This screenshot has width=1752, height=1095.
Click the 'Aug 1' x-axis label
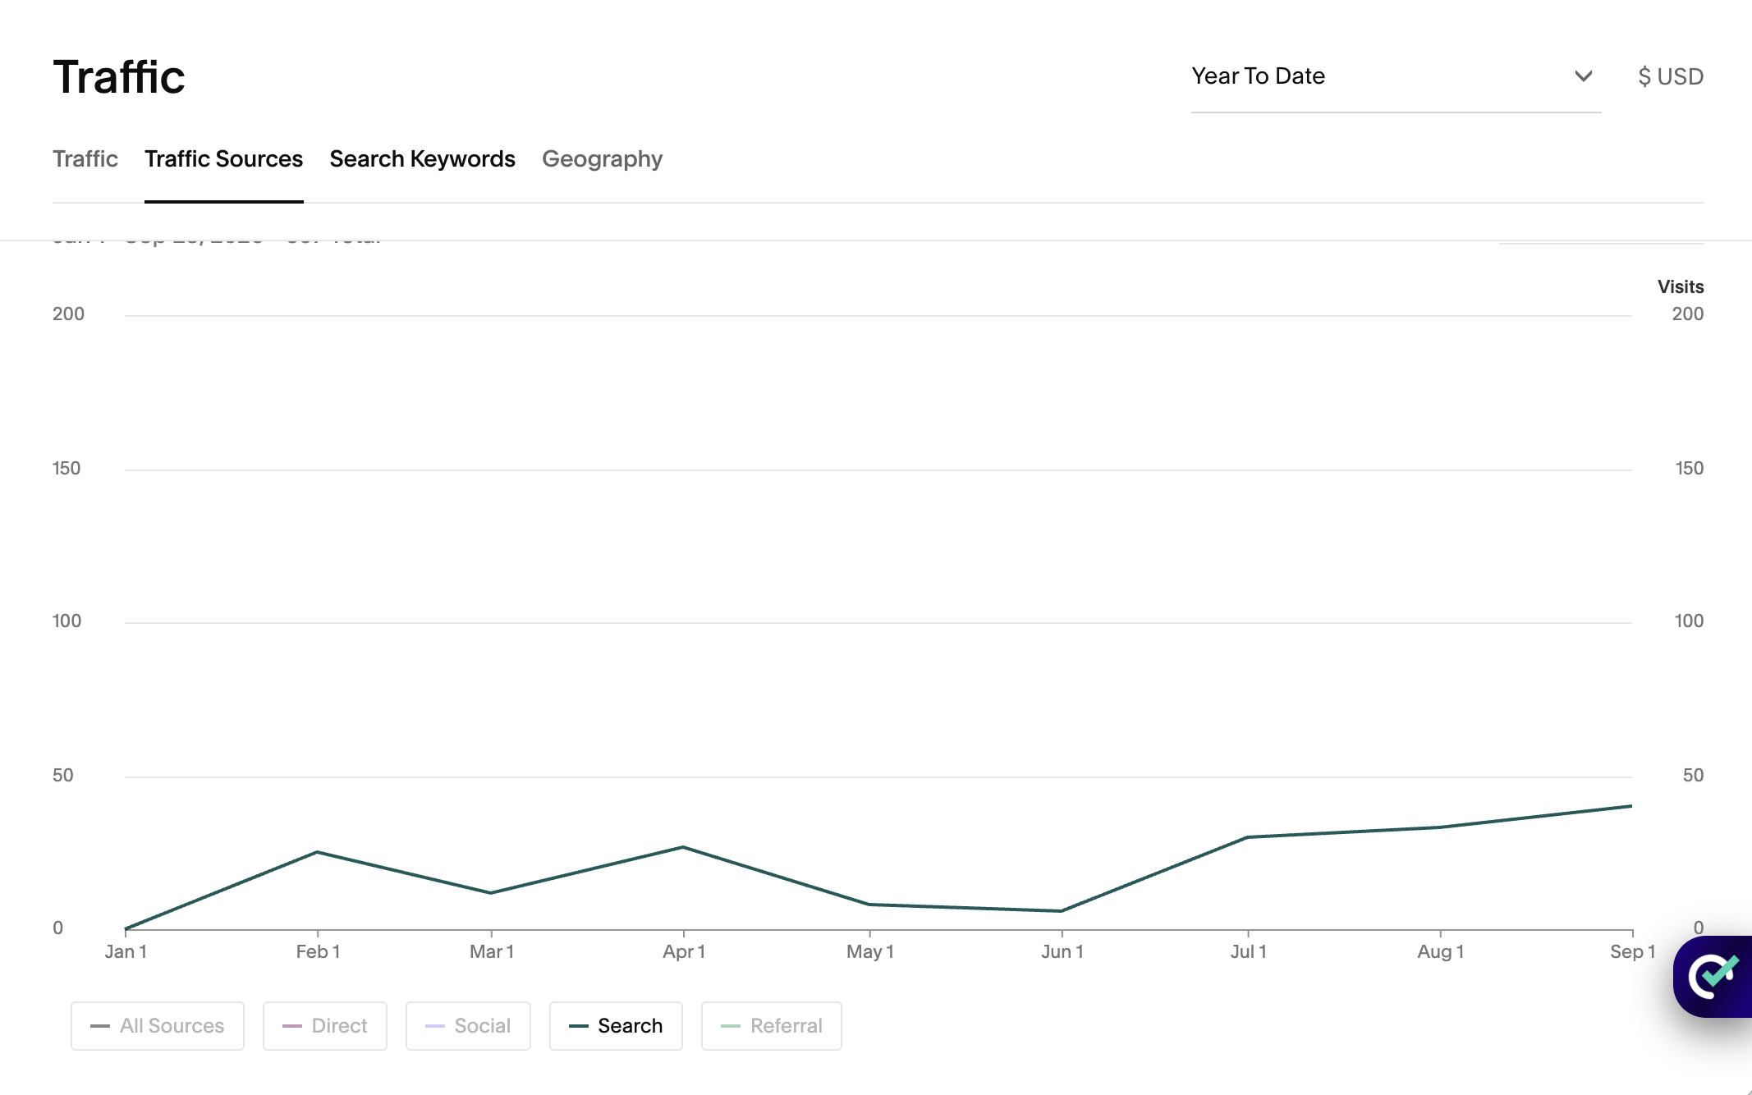[1440, 951]
